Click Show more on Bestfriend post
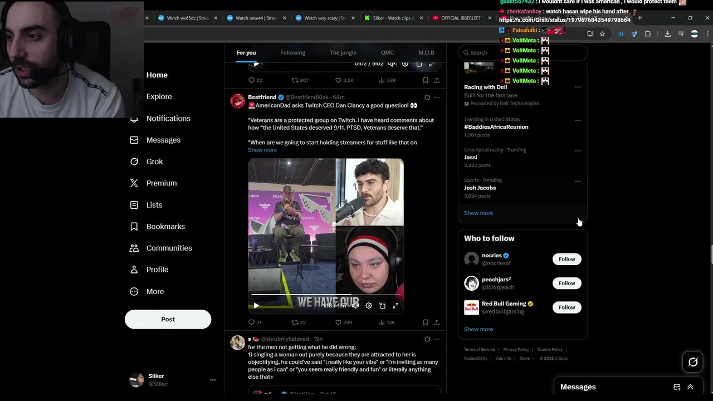Viewport: 713px width, 401px height. click(x=262, y=150)
